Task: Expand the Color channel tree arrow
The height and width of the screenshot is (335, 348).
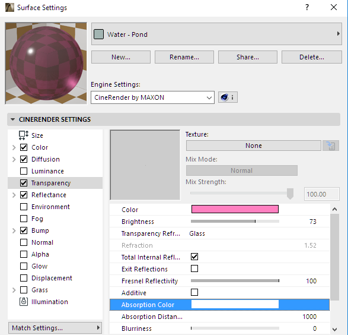Action: 14,147
